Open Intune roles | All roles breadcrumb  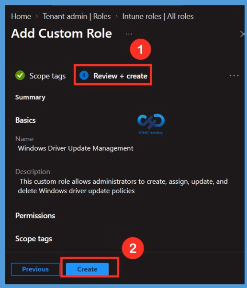(x=158, y=16)
